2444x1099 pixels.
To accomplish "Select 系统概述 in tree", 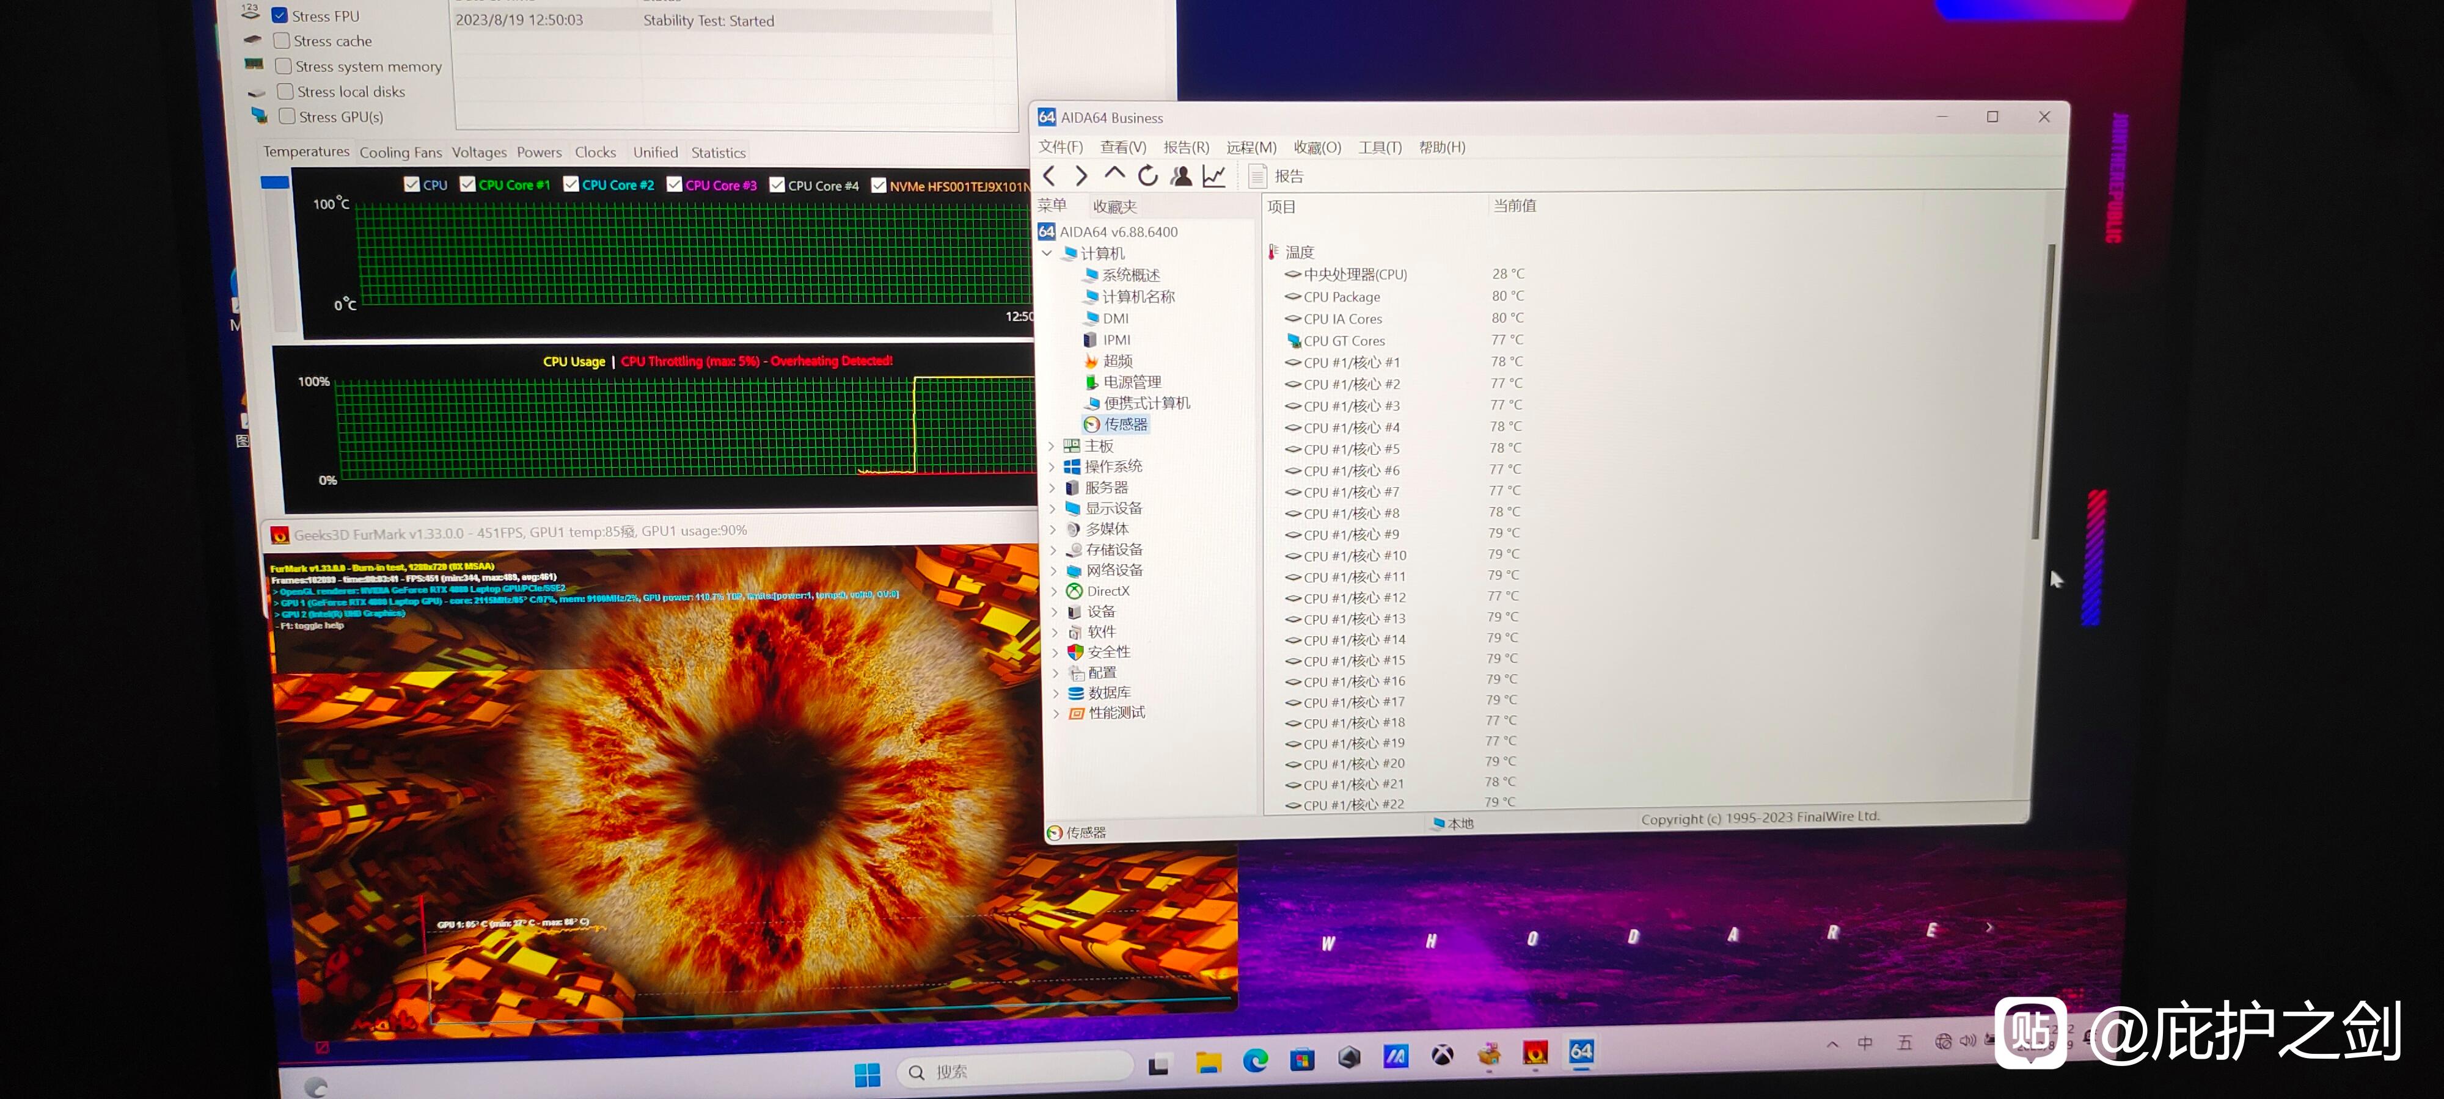I will click(1121, 275).
